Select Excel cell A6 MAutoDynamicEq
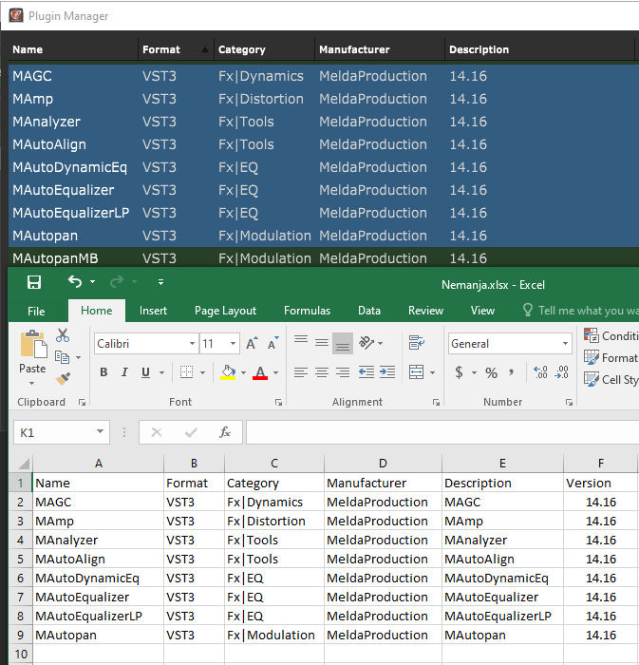This screenshot has height=665, width=639. pos(99,578)
